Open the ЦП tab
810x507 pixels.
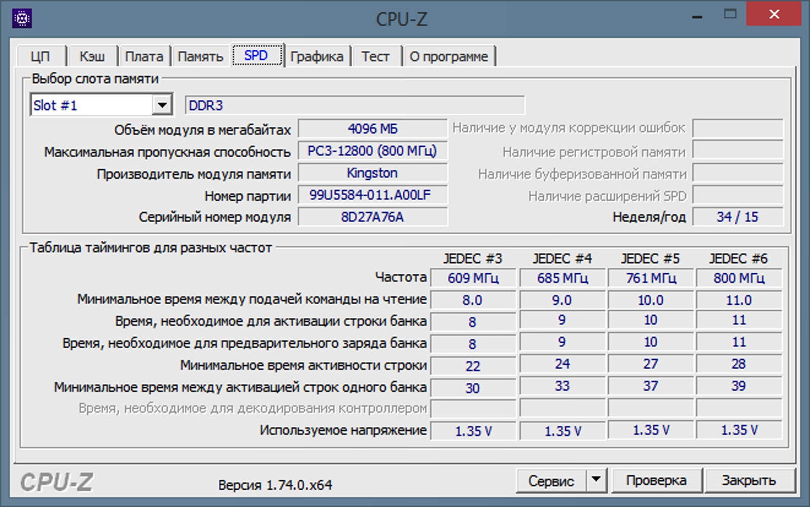41,56
